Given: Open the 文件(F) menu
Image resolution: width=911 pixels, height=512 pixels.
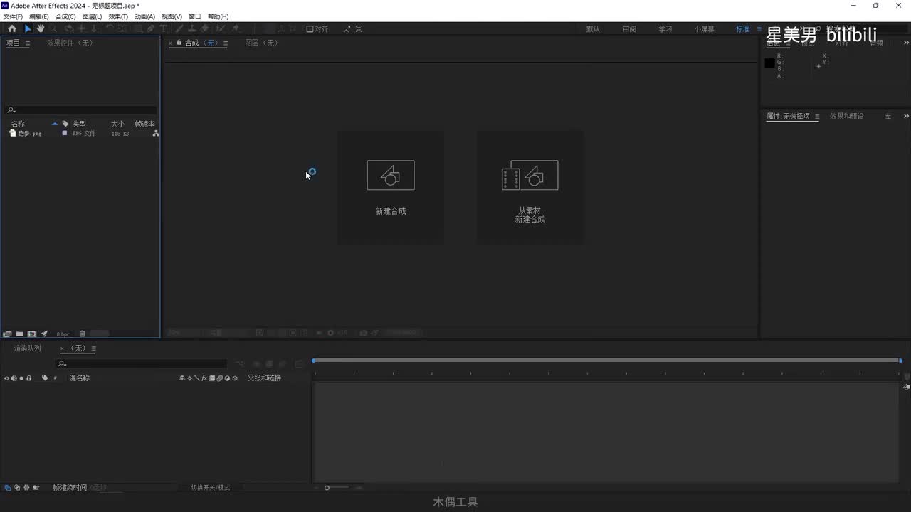Looking at the screenshot, I should coord(13,16).
